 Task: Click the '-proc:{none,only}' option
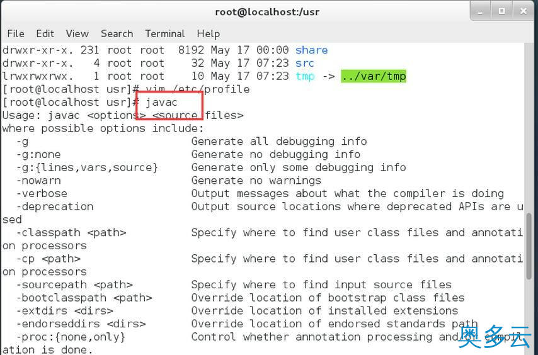pyautogui.click(x=71, y=337)
